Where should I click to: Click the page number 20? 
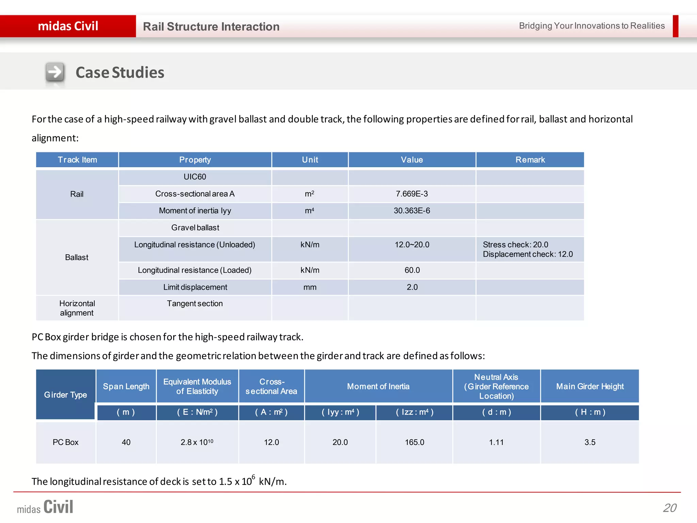click(x=669, y=508)
